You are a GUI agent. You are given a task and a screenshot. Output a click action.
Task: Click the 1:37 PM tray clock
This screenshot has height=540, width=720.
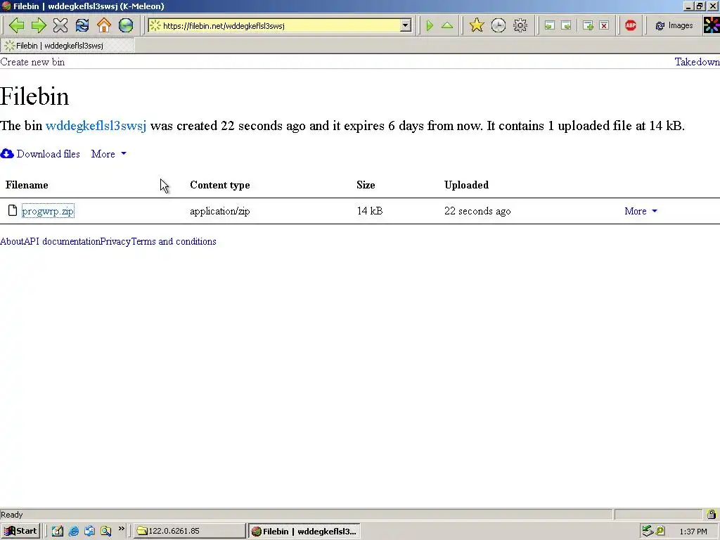click(x=693, y=532)
